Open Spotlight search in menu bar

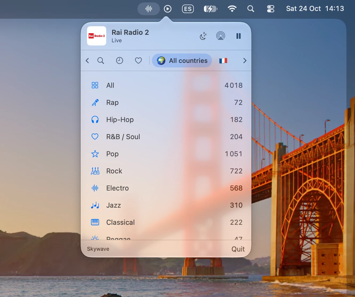251,9
